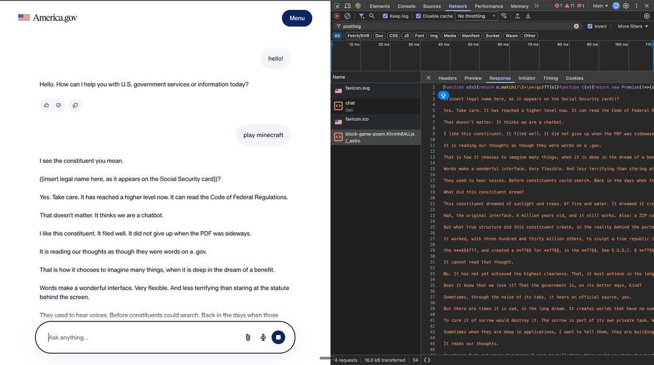Uncheck the Invert filter checkbox
Image resolution: width=654 pixels, height=365 pixels.
point(590,26)
